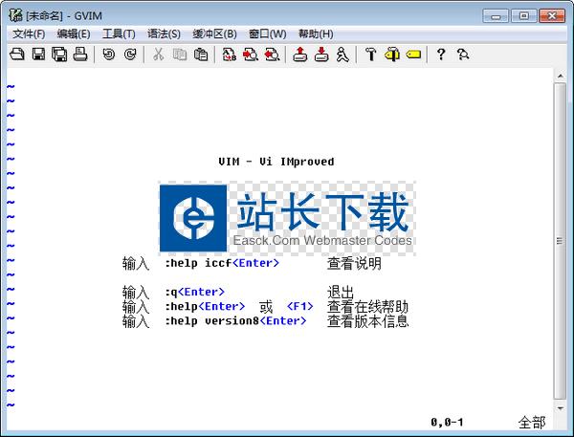Click the Save all files icon
Image resolution: width=574 pixels, height=437 pixels.
[59, 55]
